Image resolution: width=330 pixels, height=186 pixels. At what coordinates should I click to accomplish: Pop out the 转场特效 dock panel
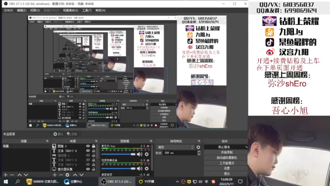coord(199,141)
